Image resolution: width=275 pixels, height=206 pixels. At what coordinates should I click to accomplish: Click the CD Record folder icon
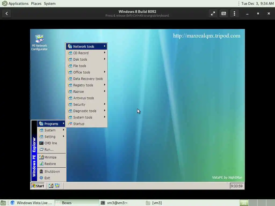(70, 53)
